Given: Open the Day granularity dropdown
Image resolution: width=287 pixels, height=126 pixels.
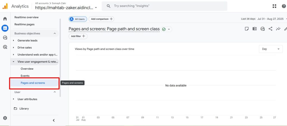Looking at the screenshot, I should (x=270, y=49).
